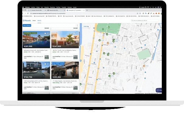Select the Search tab
The width and height of the screenshot is (184, 131).
39,20
